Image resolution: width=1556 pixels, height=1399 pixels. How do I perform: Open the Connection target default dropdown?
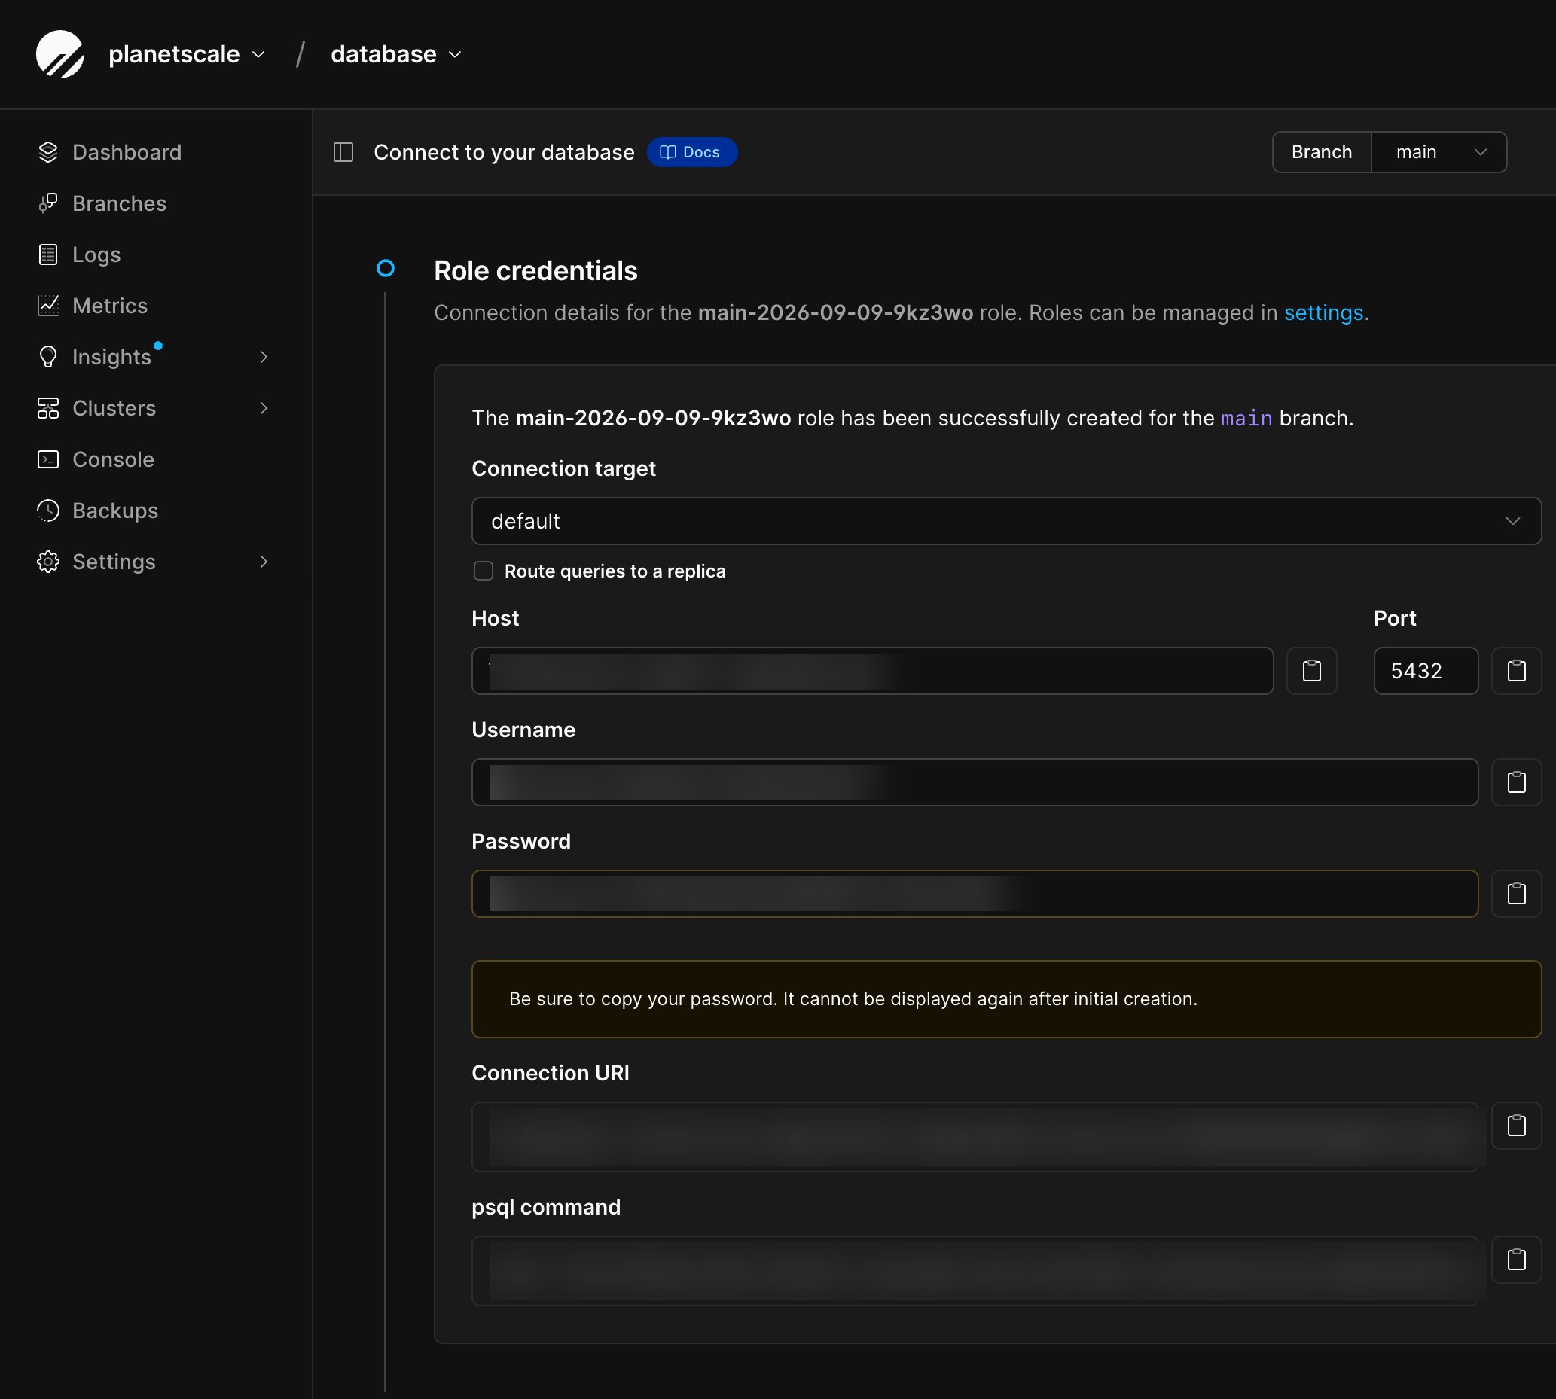(1005, 521)
